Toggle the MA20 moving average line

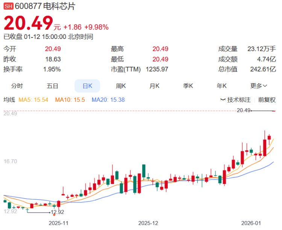(x=108, y=100)
